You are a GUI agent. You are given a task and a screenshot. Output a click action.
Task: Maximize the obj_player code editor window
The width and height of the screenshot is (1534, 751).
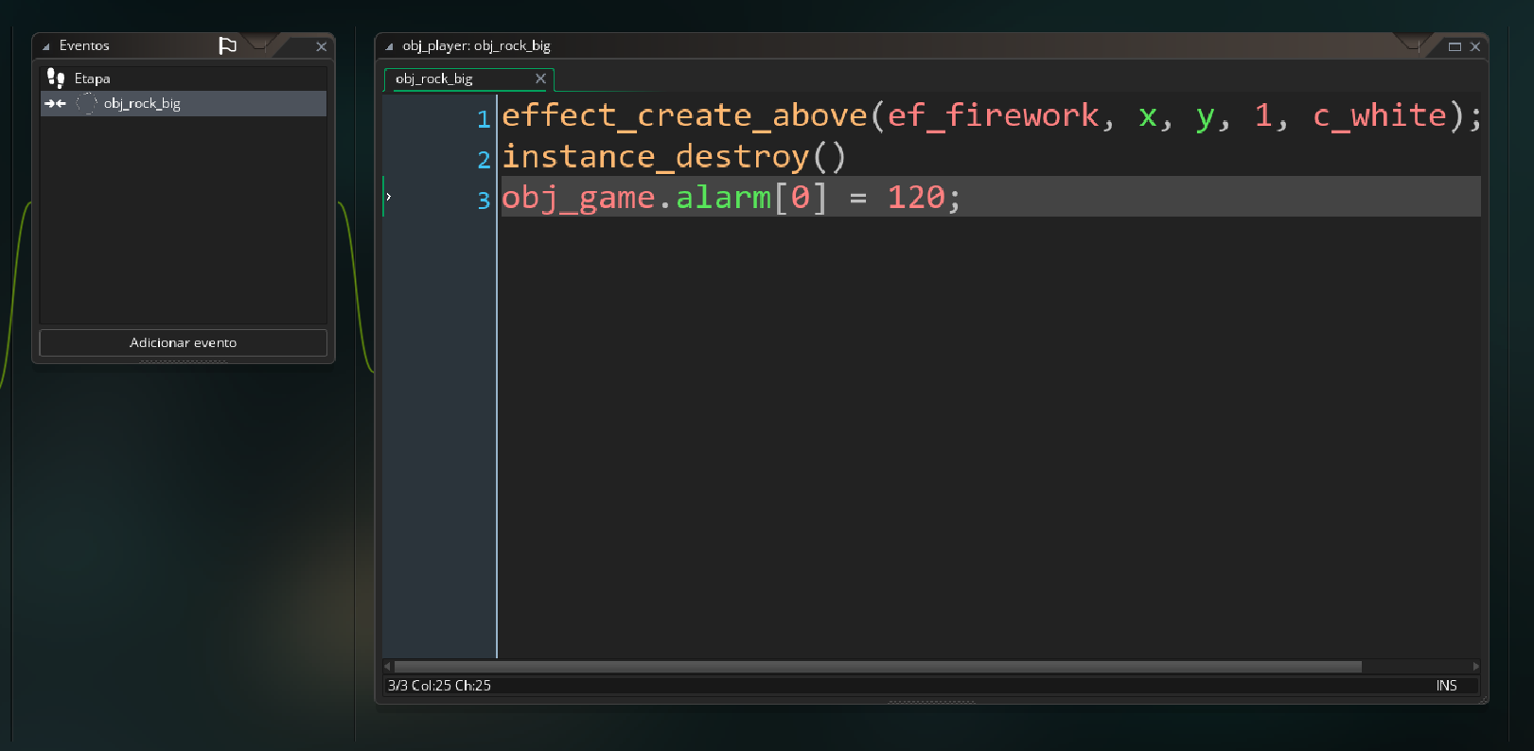[1455, 46]
